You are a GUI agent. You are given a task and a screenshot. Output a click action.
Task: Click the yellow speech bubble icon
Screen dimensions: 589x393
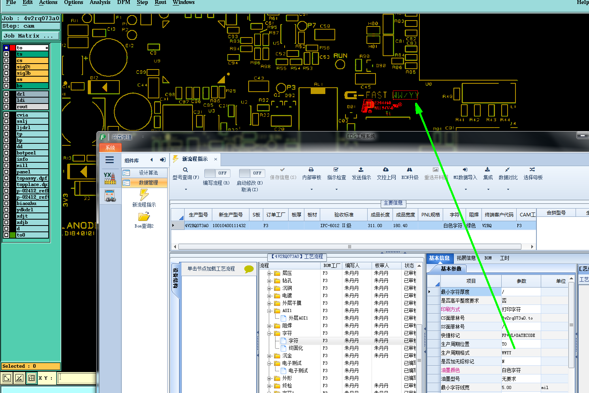249,269
